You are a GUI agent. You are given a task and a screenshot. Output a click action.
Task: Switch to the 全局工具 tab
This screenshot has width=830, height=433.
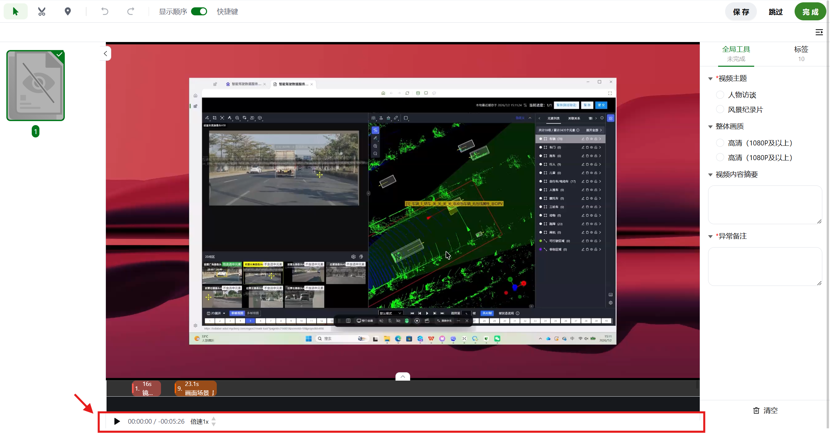[x=736, y=53]
